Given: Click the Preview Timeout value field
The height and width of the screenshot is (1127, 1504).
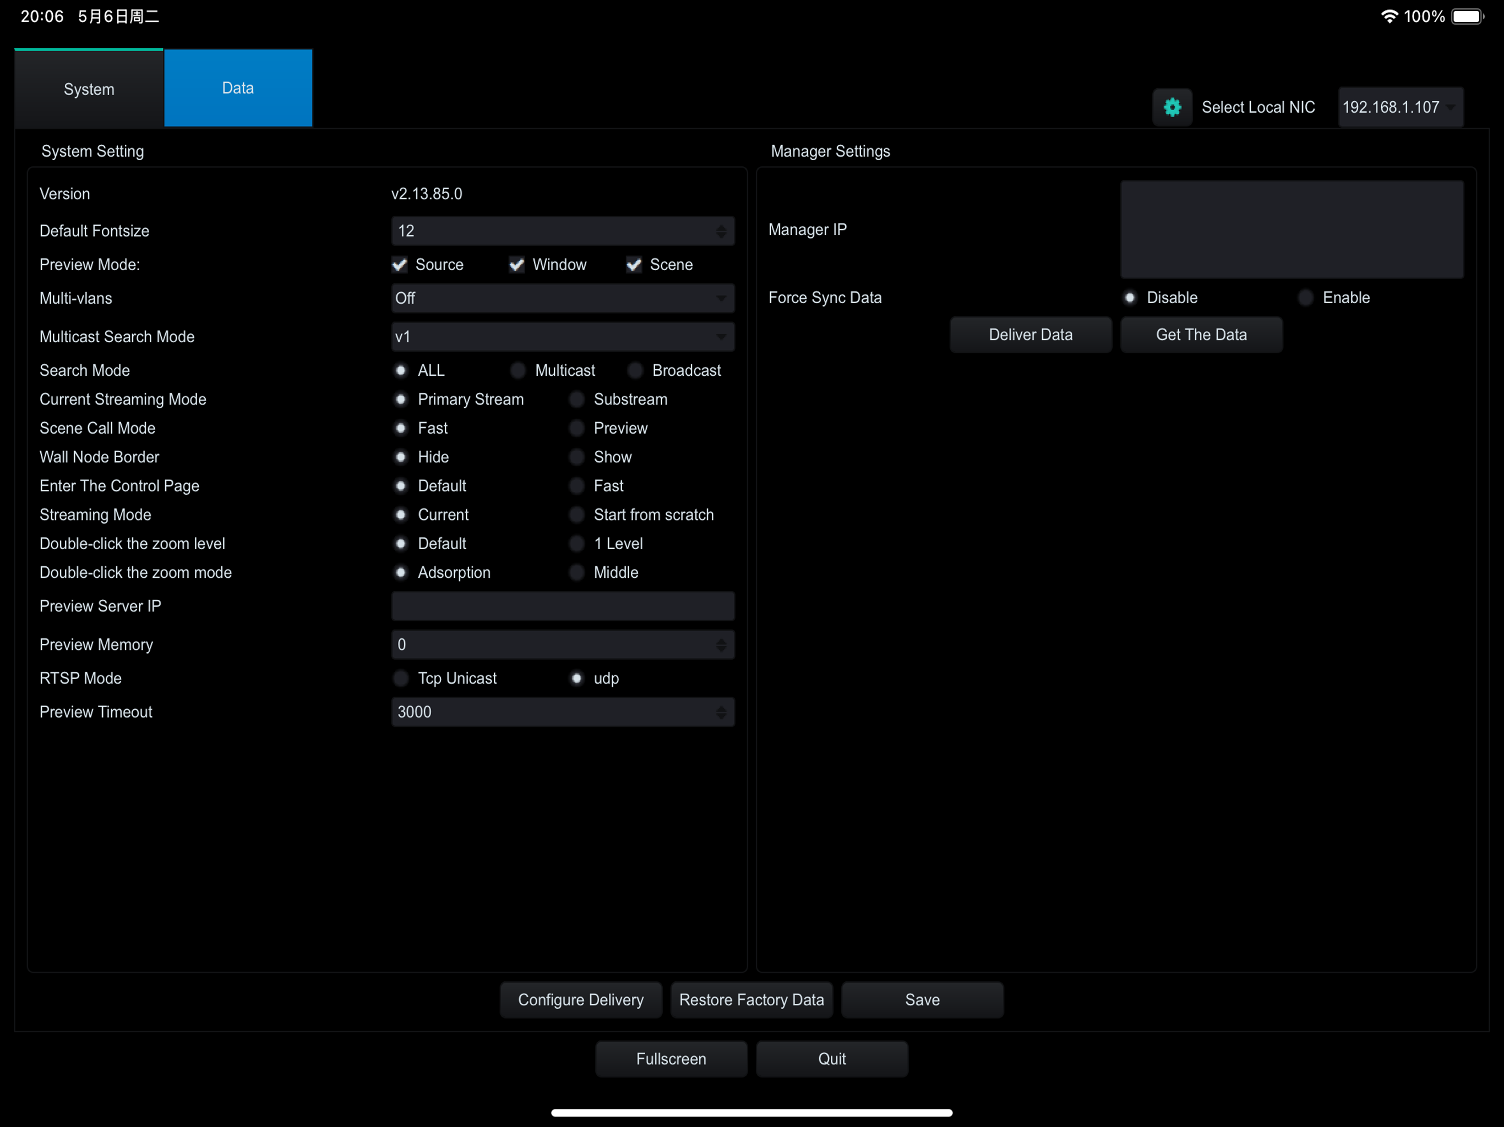Looking at the screenshot, I should pos(562,712).
